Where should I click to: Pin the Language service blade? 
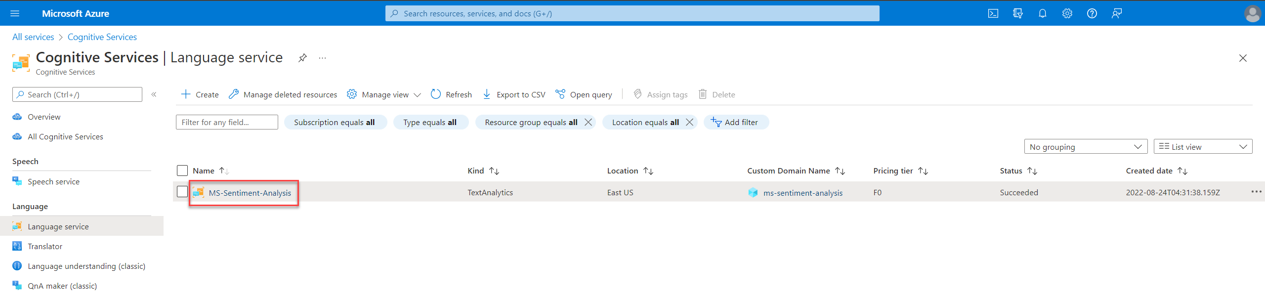coord(302,58)
